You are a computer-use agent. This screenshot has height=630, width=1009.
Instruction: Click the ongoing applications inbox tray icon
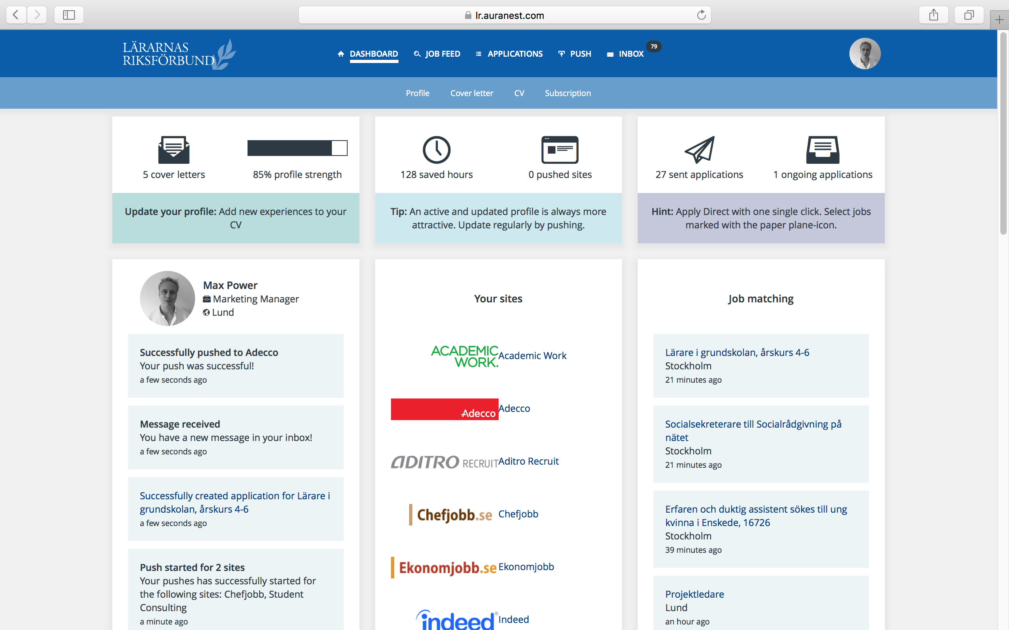822,150
